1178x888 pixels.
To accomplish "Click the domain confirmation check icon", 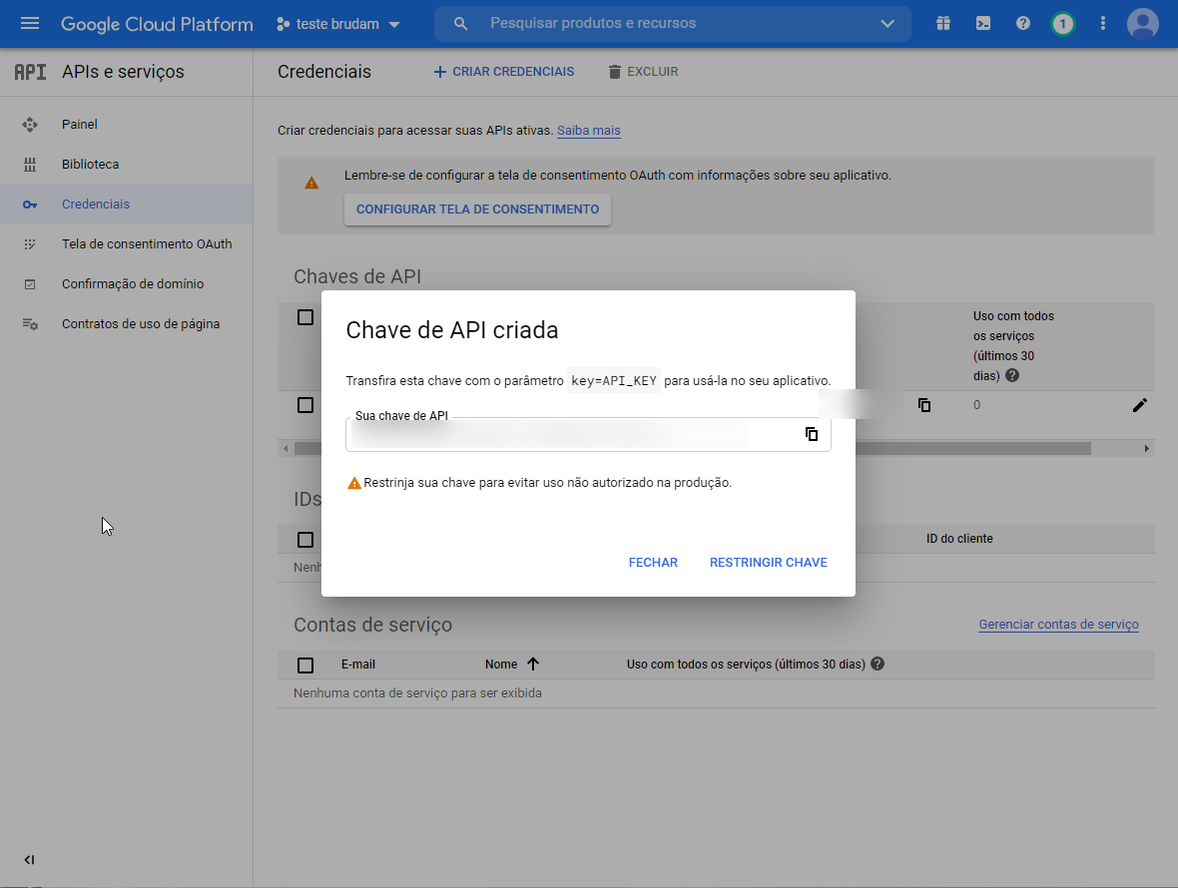I will click(x=30, y=283).
